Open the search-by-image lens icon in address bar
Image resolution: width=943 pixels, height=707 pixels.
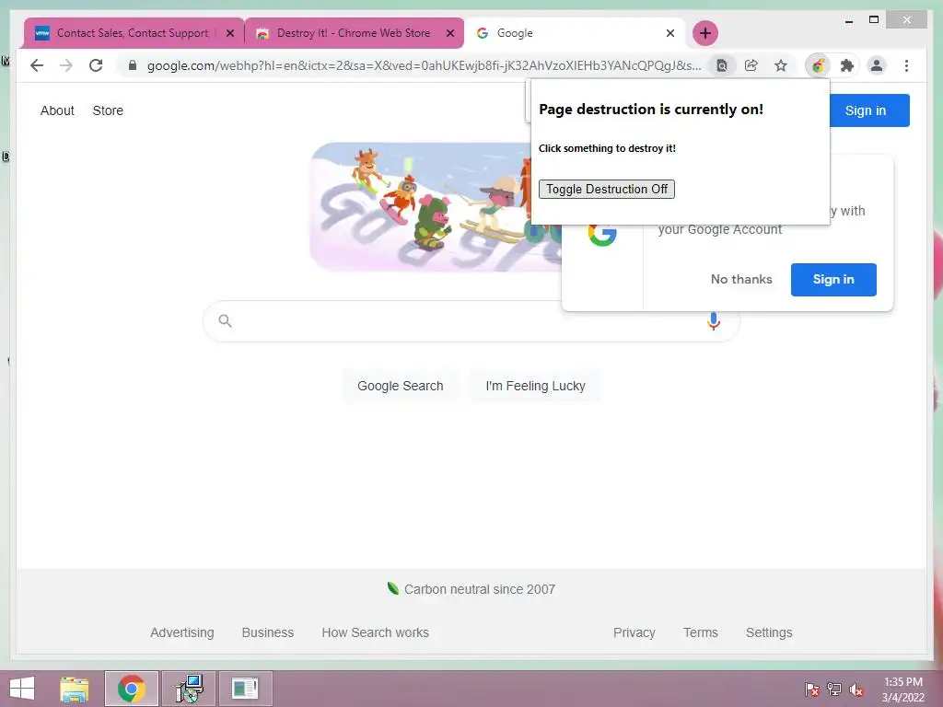(722, 65)
